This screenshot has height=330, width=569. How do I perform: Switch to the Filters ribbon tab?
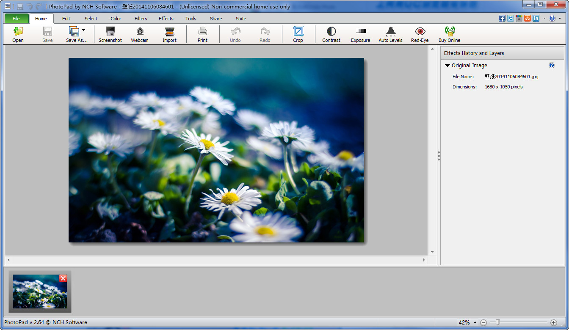coord(141,19)
